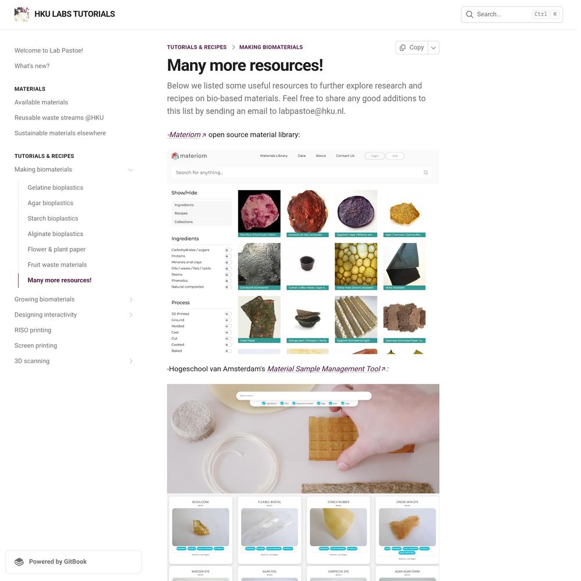This screenshot has width=581, height=581.
Task: Click the HKU Labs Tutorials logo icon
Action: 21,14
